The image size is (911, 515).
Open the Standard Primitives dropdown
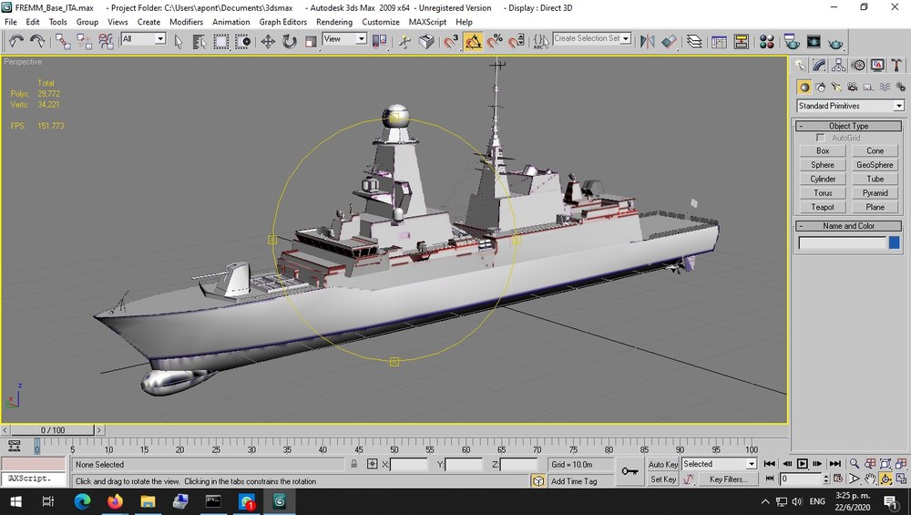(851, 106)
